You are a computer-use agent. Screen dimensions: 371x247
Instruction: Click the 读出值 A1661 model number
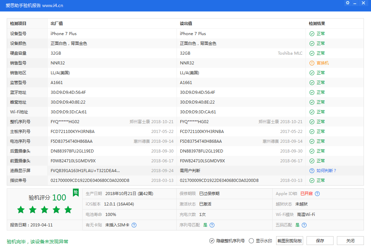coord(186,83)
